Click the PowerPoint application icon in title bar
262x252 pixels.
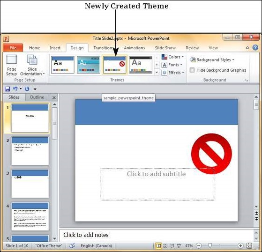[6, 39]
